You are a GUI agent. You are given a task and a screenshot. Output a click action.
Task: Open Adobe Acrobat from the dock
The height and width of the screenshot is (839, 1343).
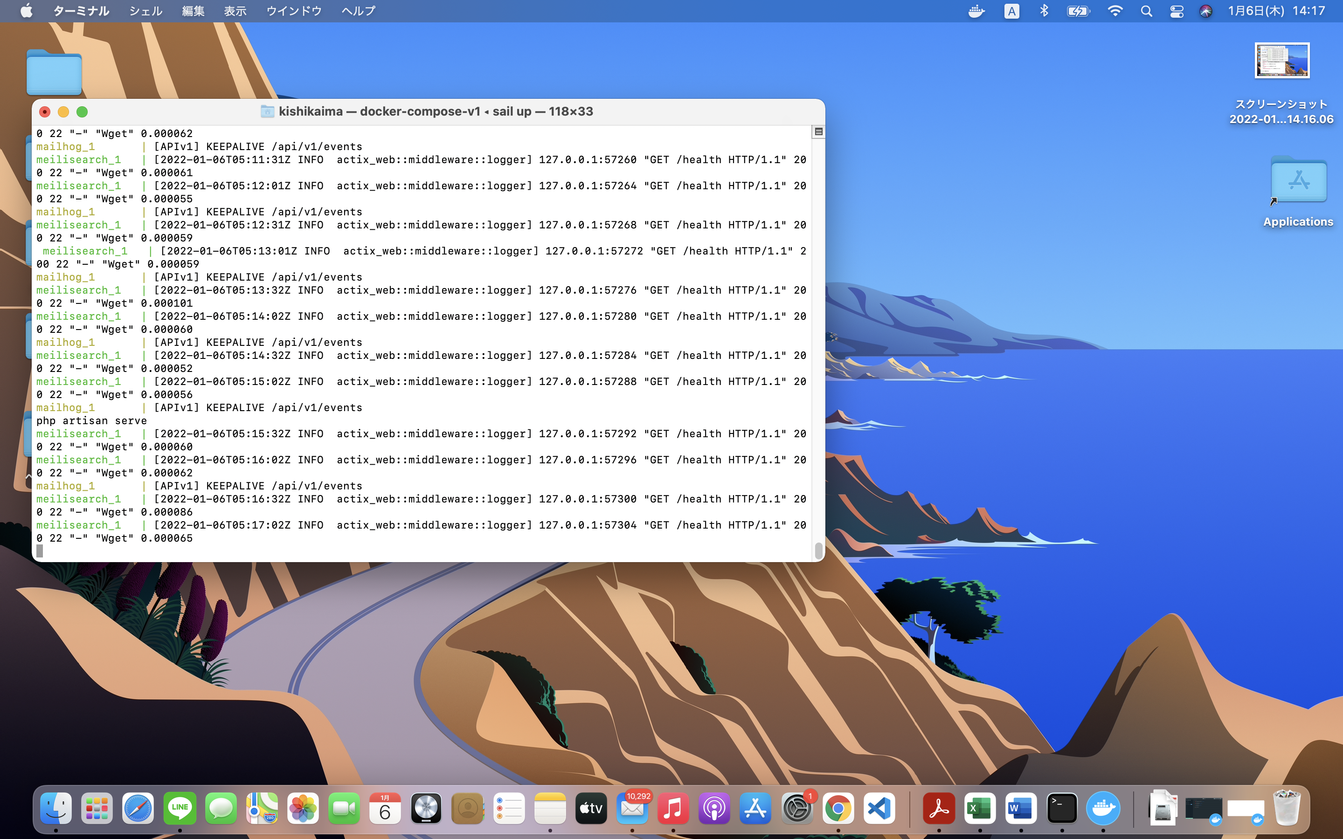[938, 808]
